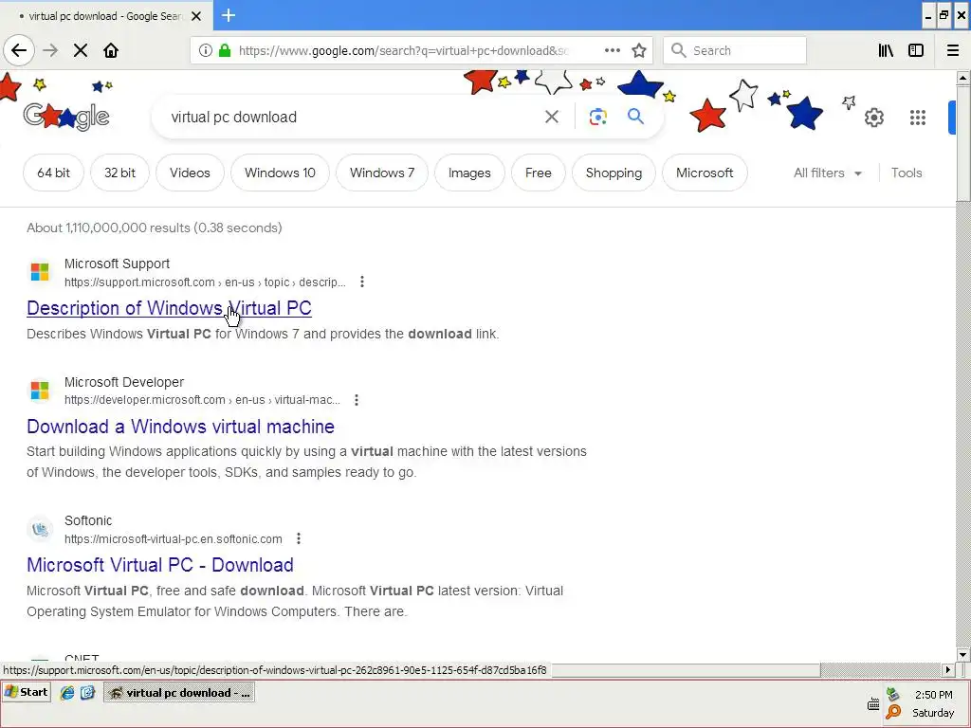Select 'virtual pc download' taskbar button
Image resolution: width=971 pixels, height=728 pixels.
(179, 693)
